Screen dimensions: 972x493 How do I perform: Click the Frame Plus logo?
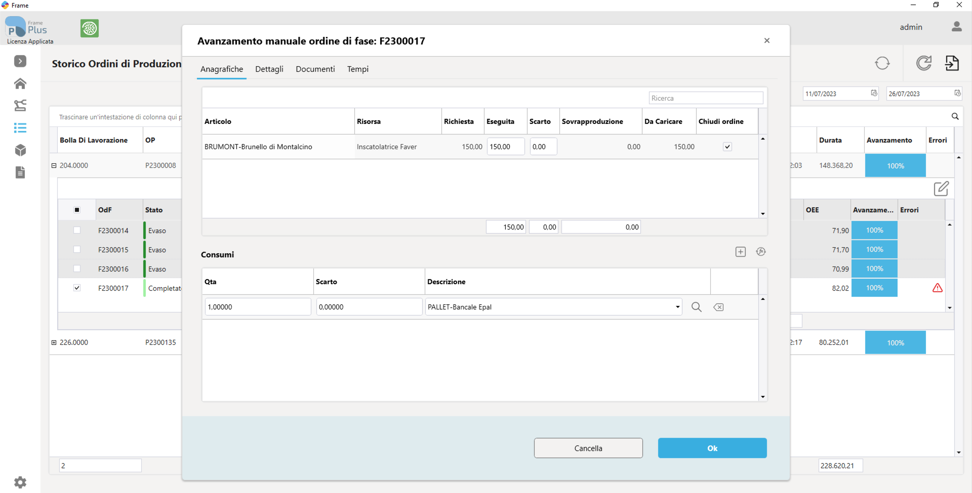(26, 27)
